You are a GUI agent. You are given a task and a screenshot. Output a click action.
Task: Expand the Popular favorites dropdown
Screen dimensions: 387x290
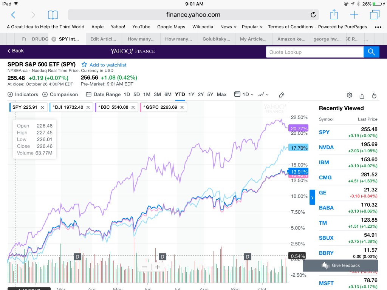(x=252, y=27)
